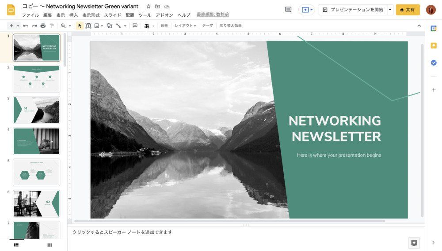Select the NETWORKING NEWSLETTER title text
The image size is (442, 251).
pyautogui.click(x=335, y=129)
